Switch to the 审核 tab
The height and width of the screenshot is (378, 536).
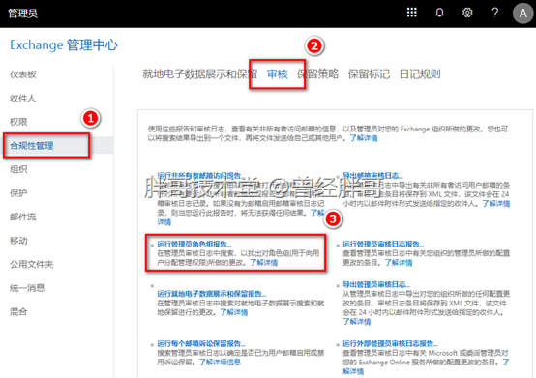[278, 73]
